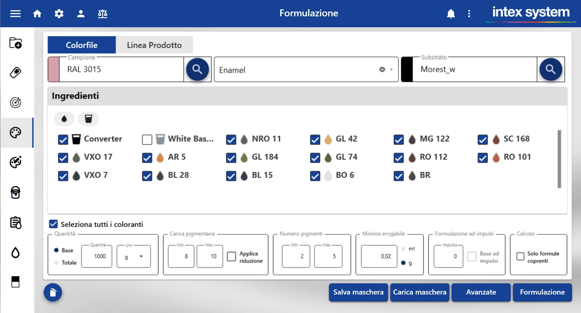Open the hamburger menu
Screen dimensions: 581x313
[15, 14]
